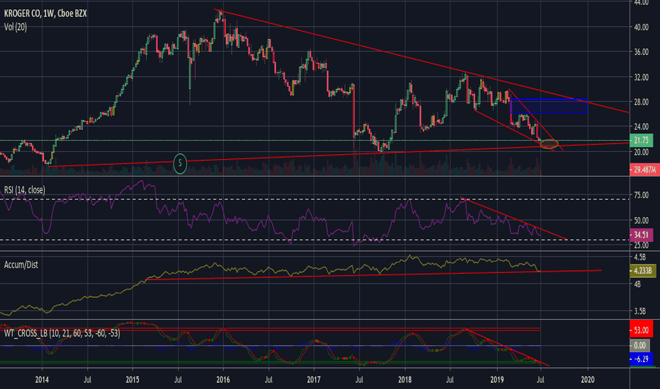Click the WT_CROSS_LB indicator label
This screenshot has width=660, height=389.
click(62, 334)
